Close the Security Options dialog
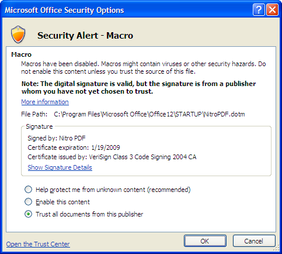Viewport: 282px width, 254px height. tap(272, 9)
